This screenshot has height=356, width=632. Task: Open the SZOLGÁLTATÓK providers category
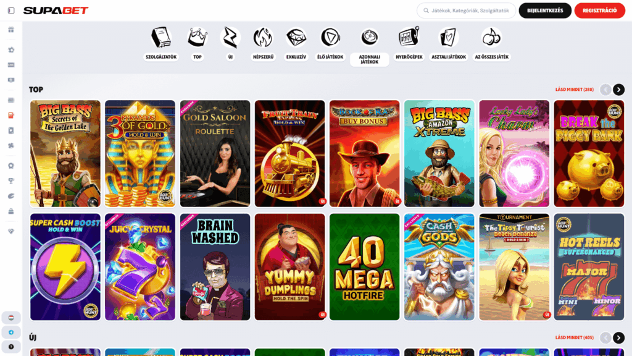(161, 44)
